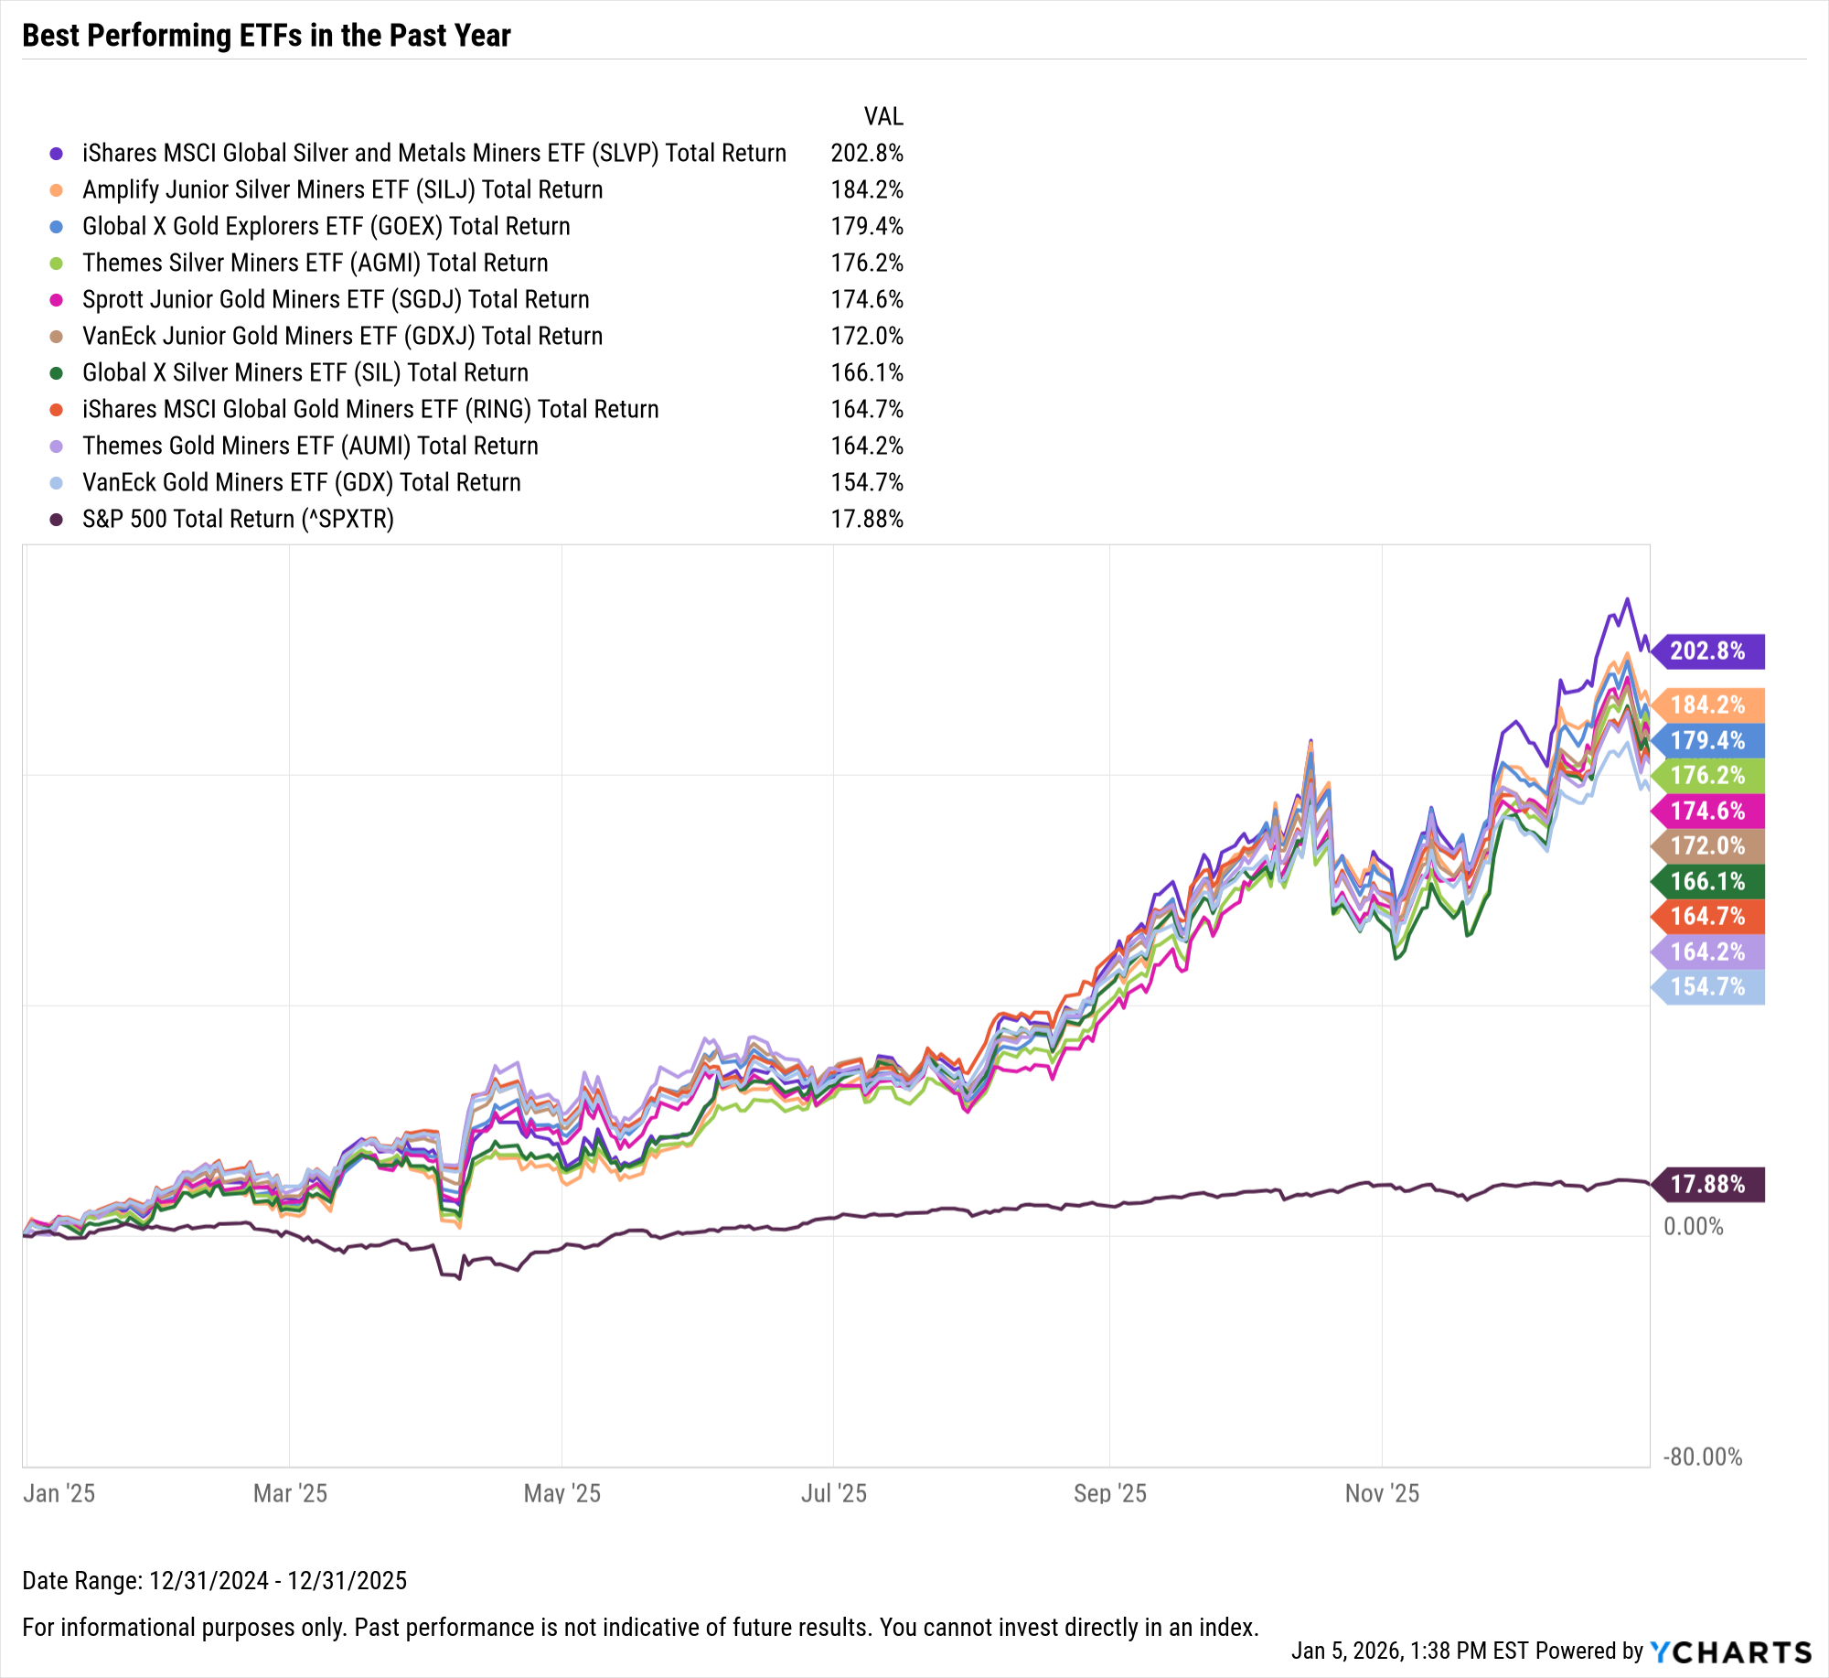
Task: Click the orange SILJ legend dot
Action: coord(57,190)
